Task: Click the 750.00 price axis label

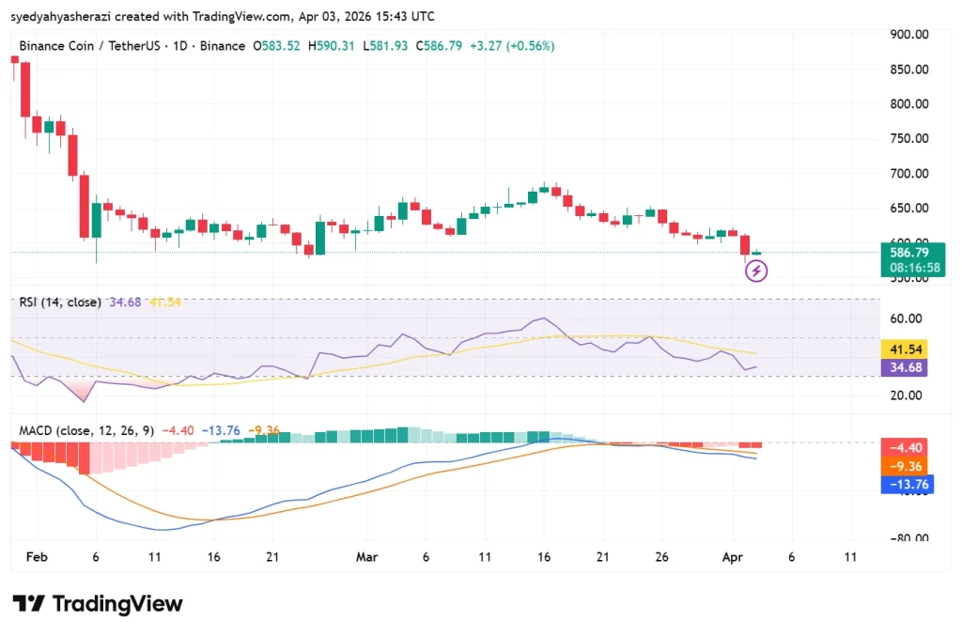Action: pos(909,139)
